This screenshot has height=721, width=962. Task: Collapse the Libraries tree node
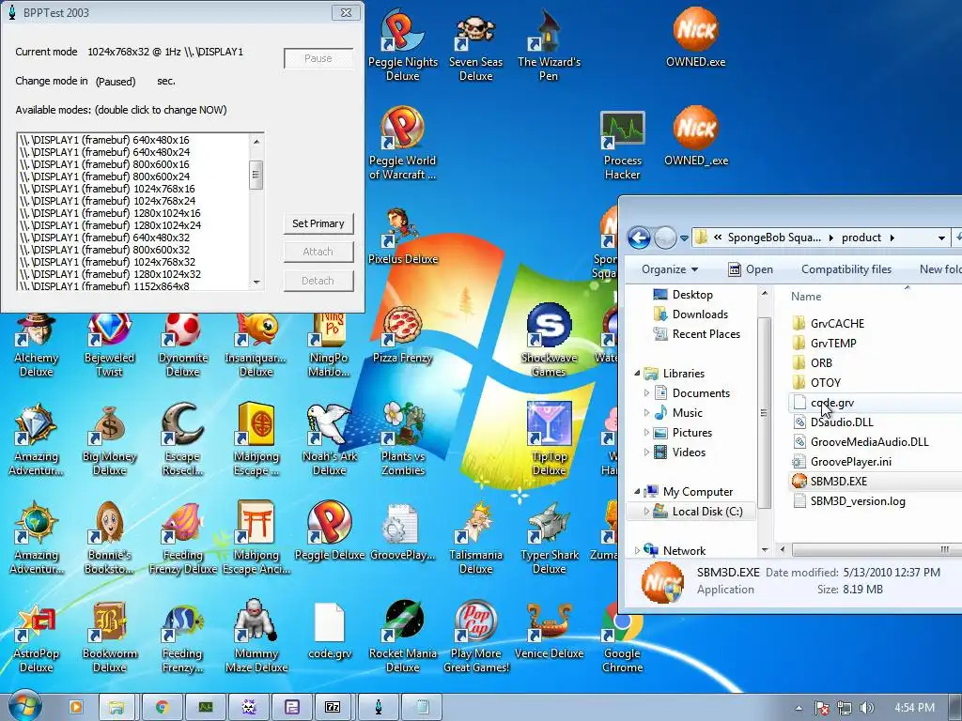[x=637, y=373]
